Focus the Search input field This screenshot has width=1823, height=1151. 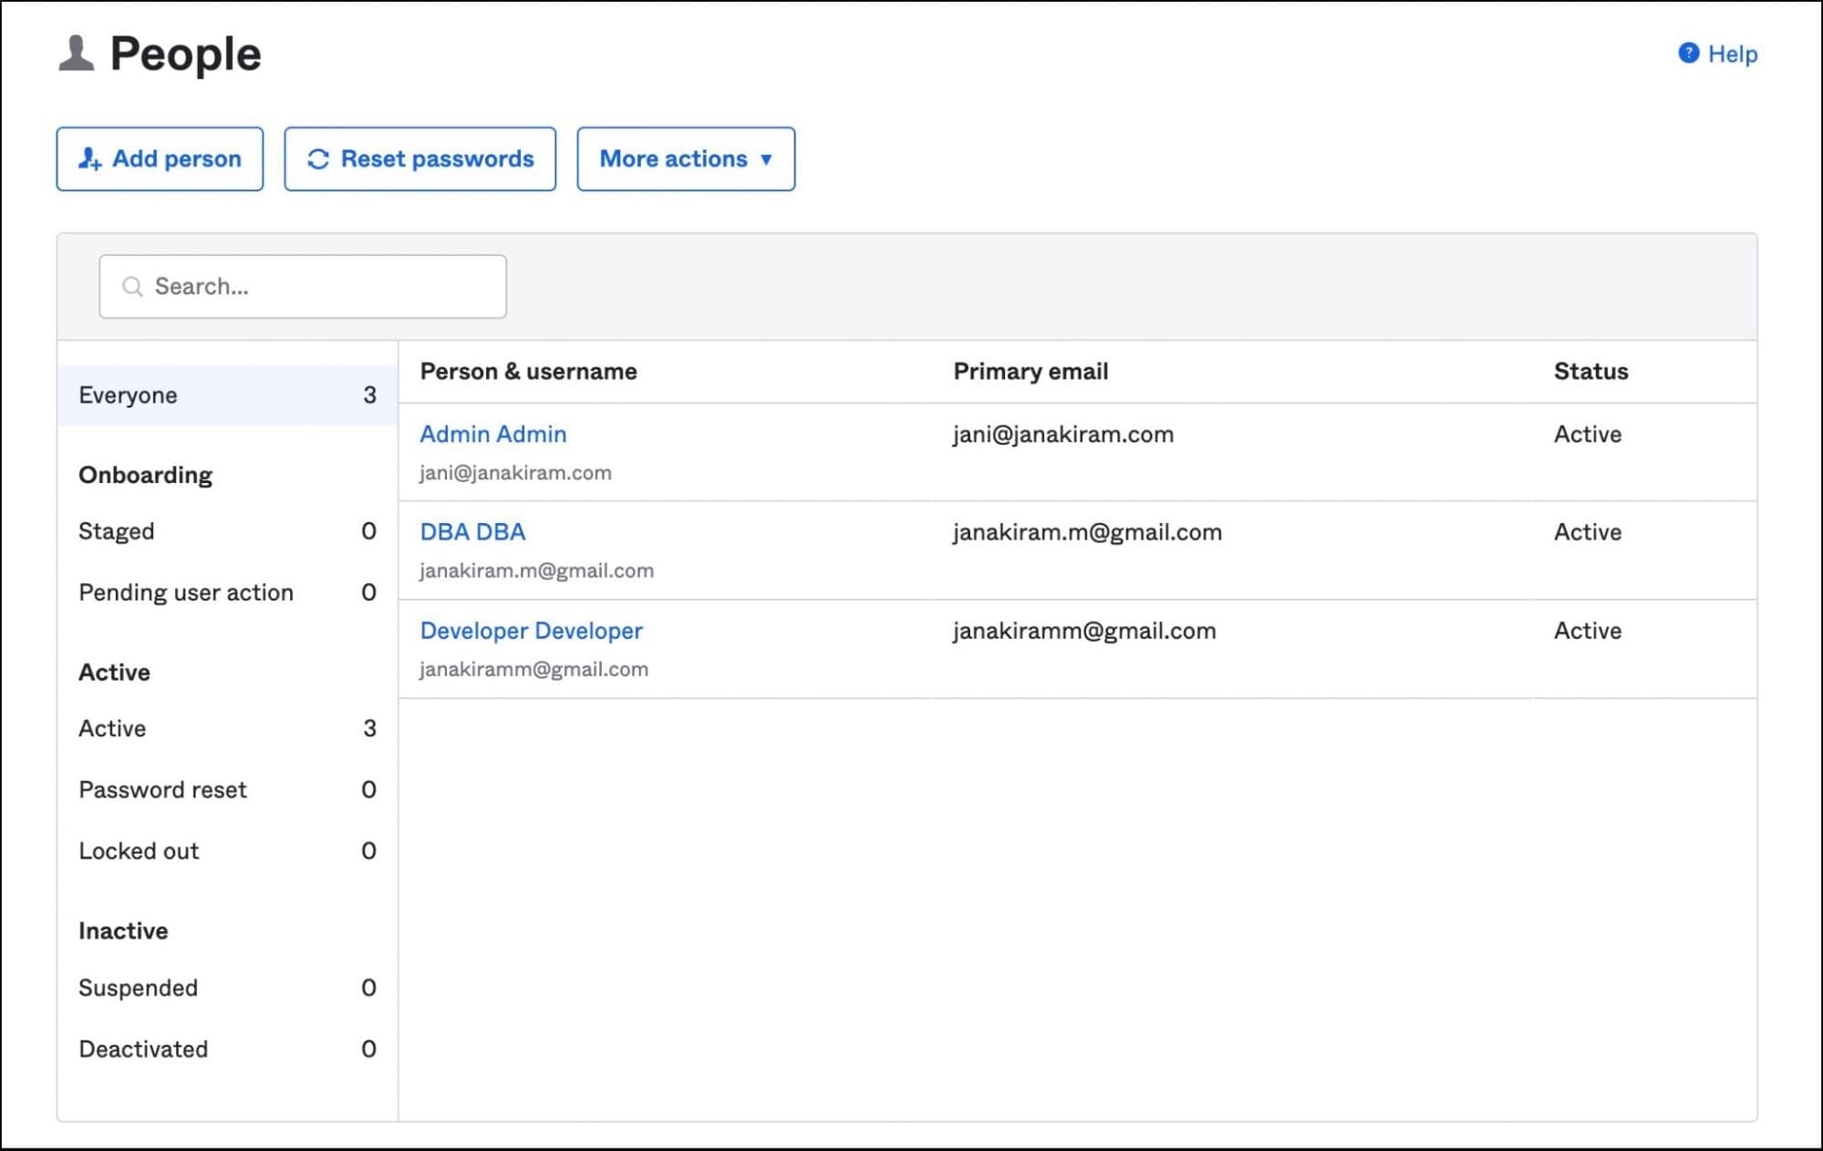point(319,287)
